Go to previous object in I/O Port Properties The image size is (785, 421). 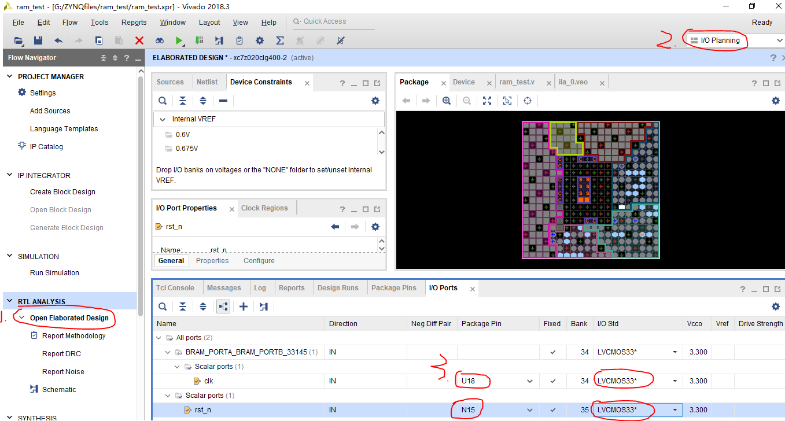click(x=335, y=227)
